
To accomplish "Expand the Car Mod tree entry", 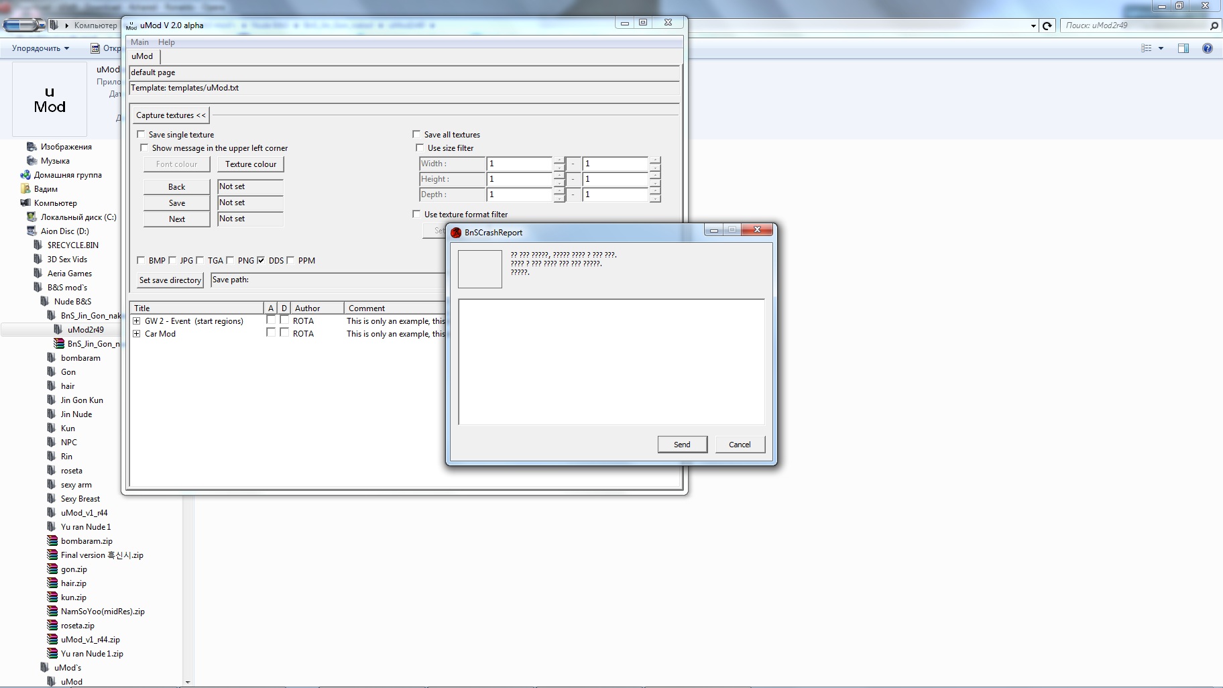I will point(137,334).
